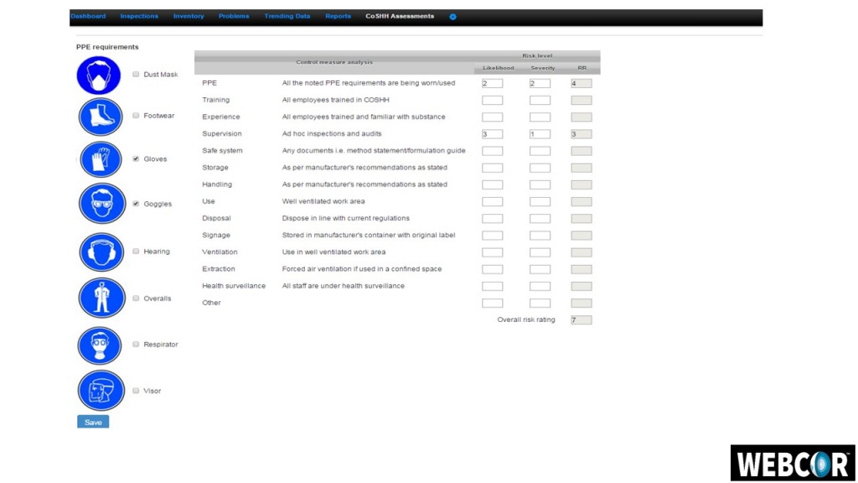Image resolution: width=858 pixels, height=483 pixels.
Task: Select the Supervision Severity input field
Action: [x=540, y=134]
